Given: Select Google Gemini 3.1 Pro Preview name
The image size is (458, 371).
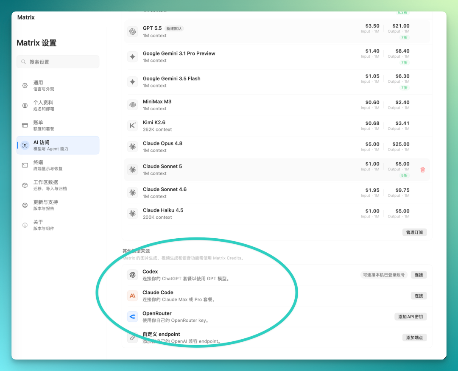Looking at the screenshot, I should pyautogui.click(x=179, y=53).
